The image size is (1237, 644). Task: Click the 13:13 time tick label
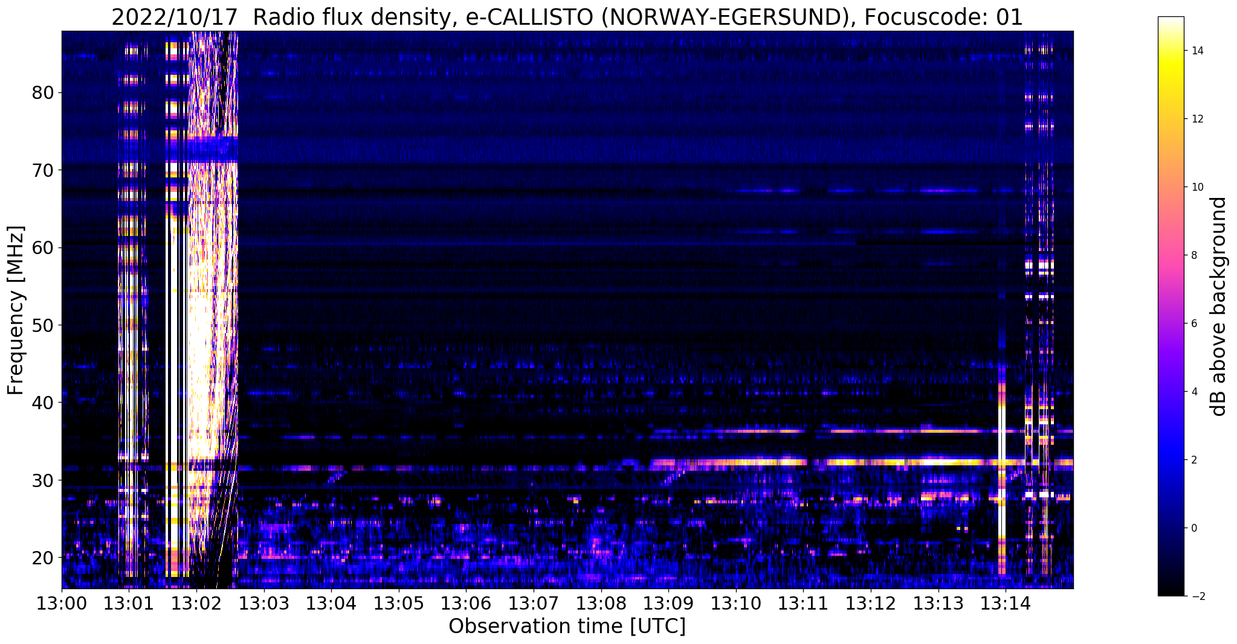[938, 604]
